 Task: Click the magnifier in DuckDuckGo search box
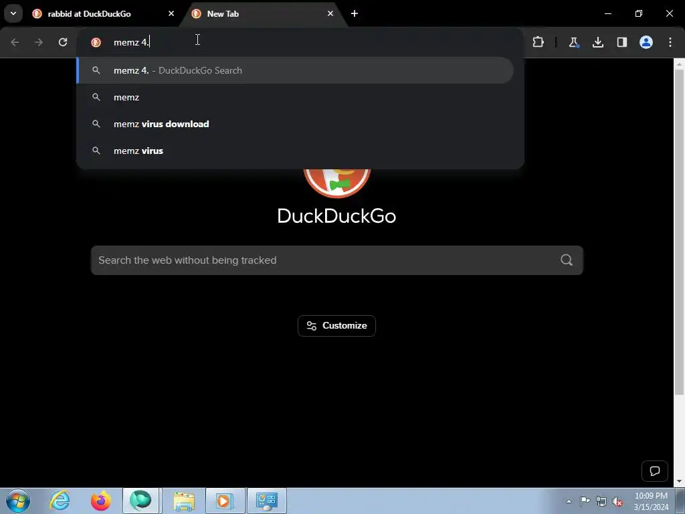(567, 260)
